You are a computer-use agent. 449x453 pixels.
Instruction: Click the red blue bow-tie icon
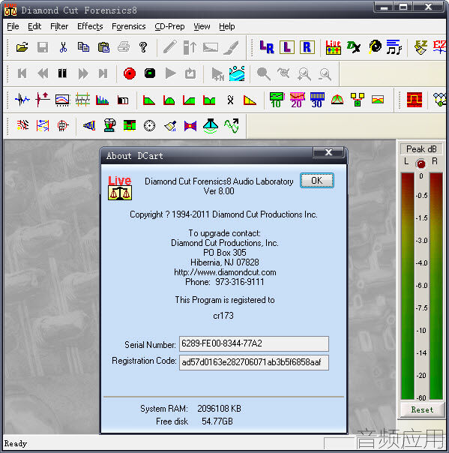190,126
